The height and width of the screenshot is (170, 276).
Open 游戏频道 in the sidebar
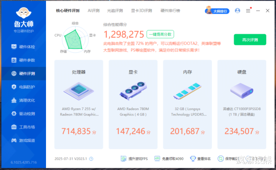[x=23, y=140]
